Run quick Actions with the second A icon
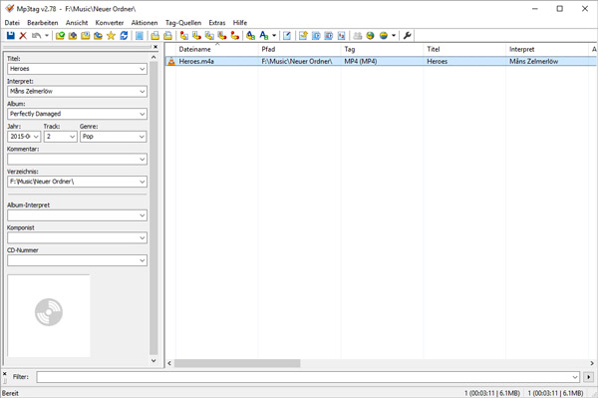 pos(263,36)
